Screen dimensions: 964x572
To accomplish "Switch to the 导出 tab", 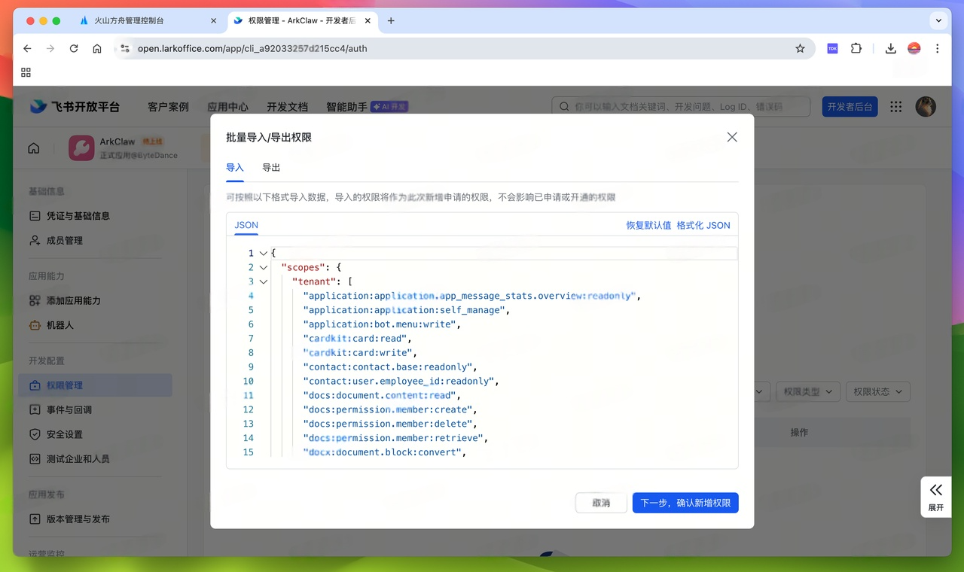I will pyautogui.click(x=270, y=168).
